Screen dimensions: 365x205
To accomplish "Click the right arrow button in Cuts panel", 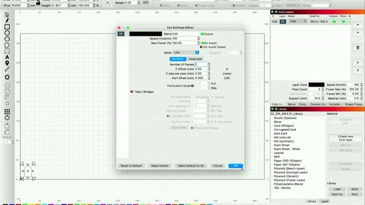I will [x=358, y=63].
